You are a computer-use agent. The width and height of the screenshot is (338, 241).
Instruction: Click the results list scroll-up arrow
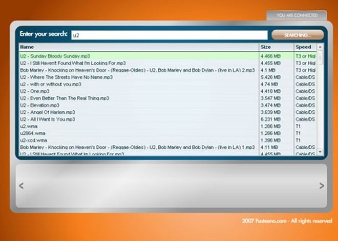point(320,47)
